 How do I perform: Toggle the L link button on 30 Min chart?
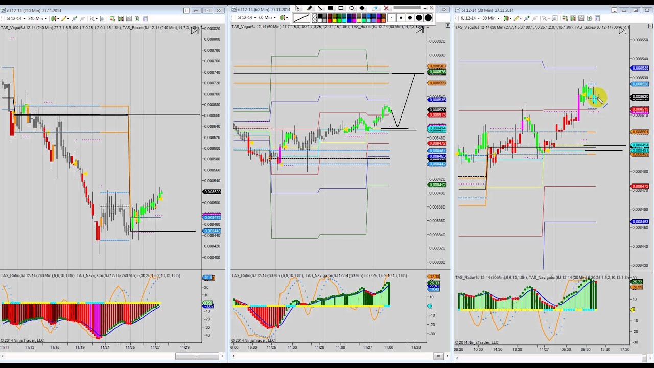coord(614,10)
